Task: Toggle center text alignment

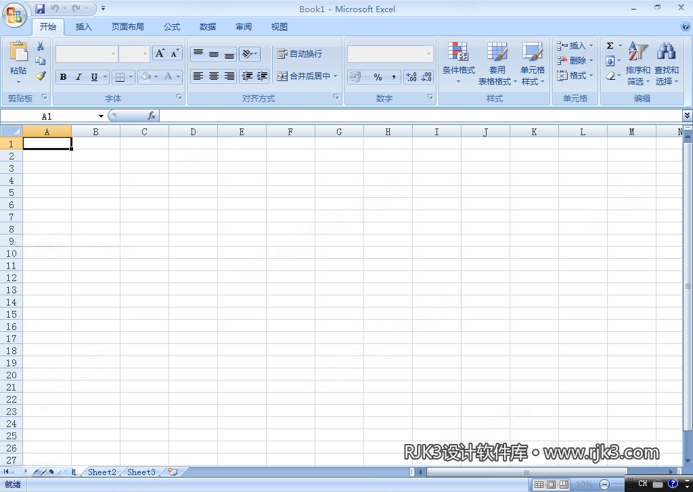Action: pyautogui.click(x=214, y=76)
